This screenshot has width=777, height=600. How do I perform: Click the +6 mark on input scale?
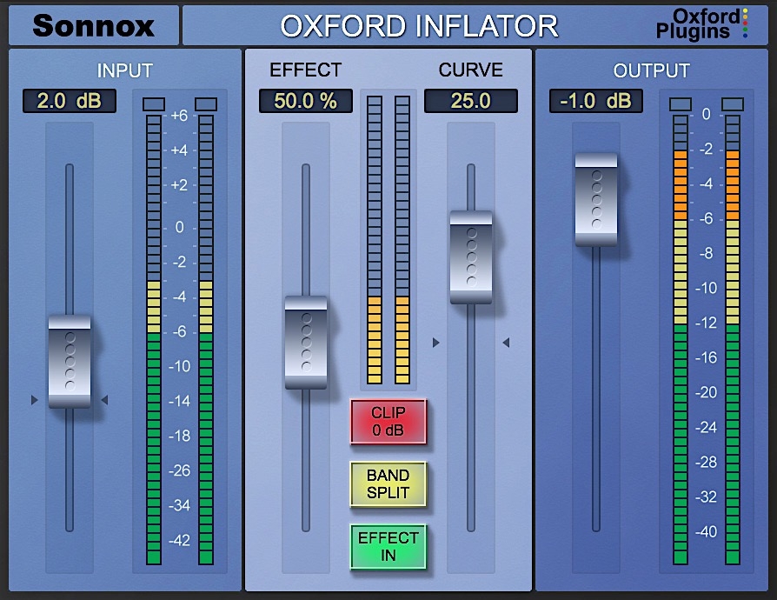(179, 116)
